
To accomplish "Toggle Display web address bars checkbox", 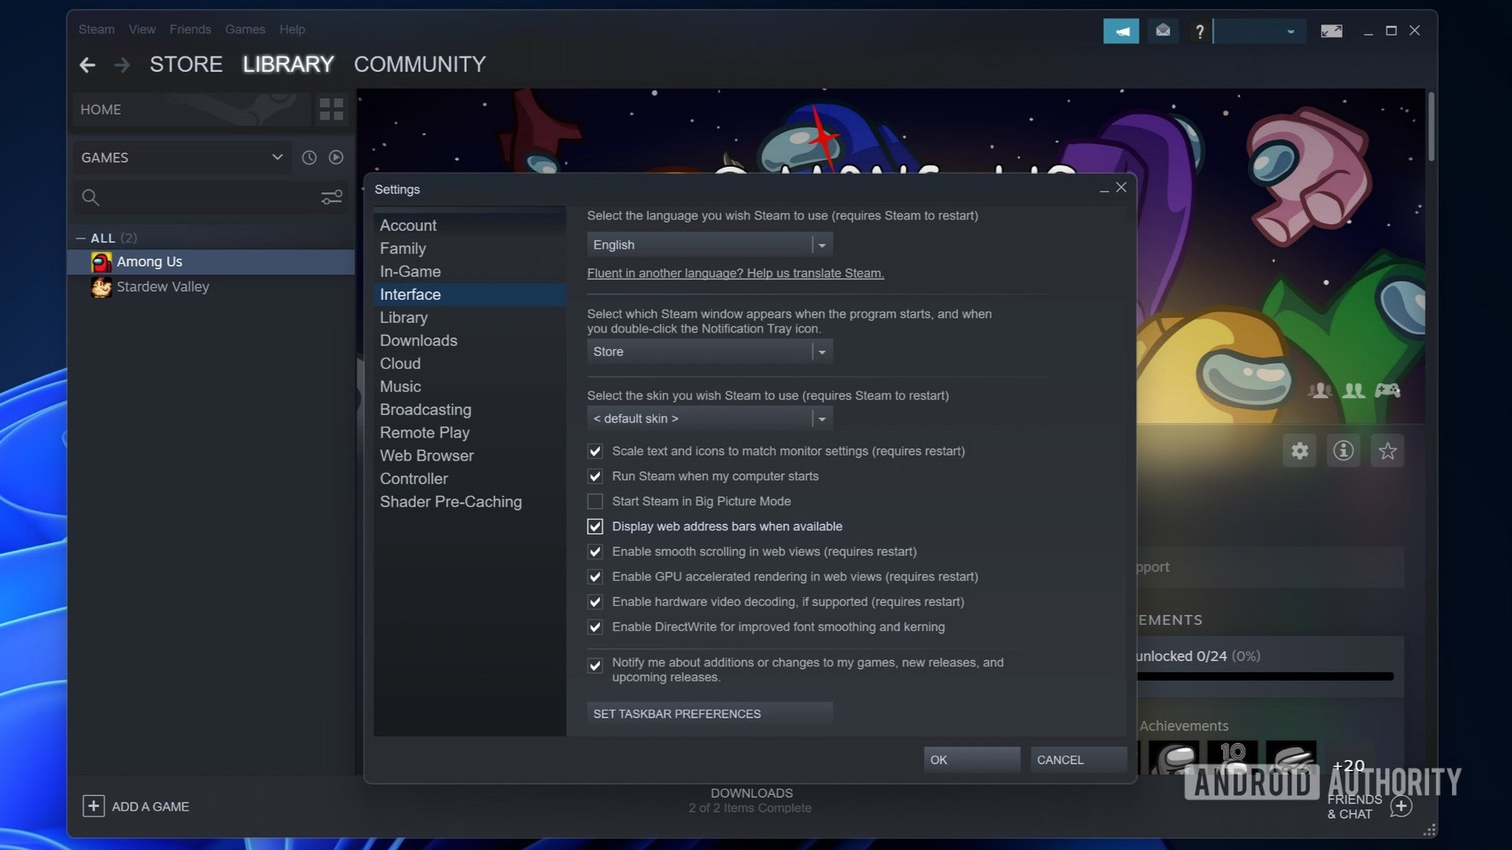I will (x=595, y=527).
